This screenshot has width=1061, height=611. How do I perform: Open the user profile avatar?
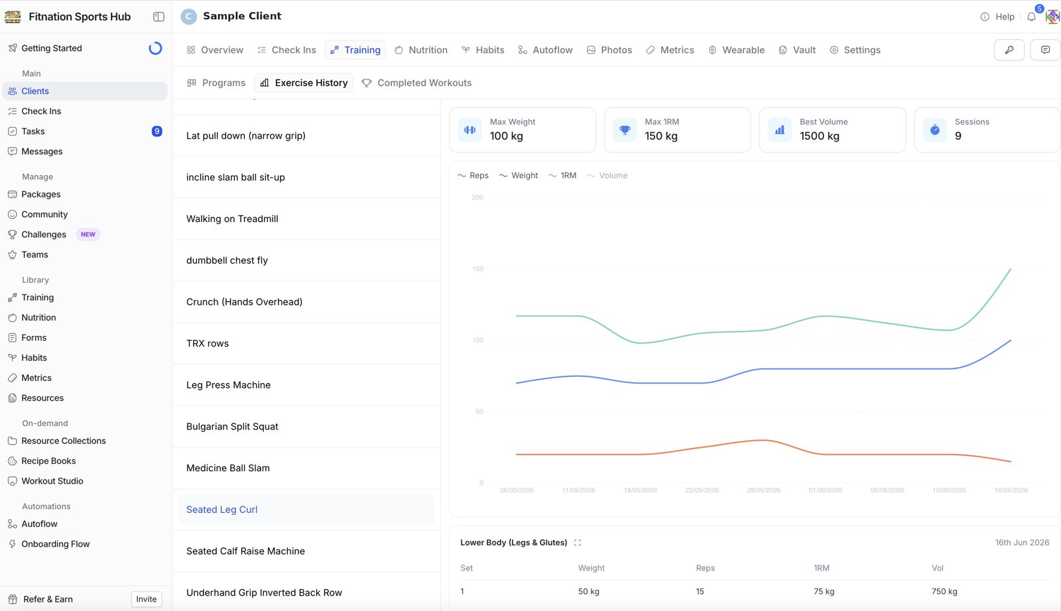coord(1052,17)
